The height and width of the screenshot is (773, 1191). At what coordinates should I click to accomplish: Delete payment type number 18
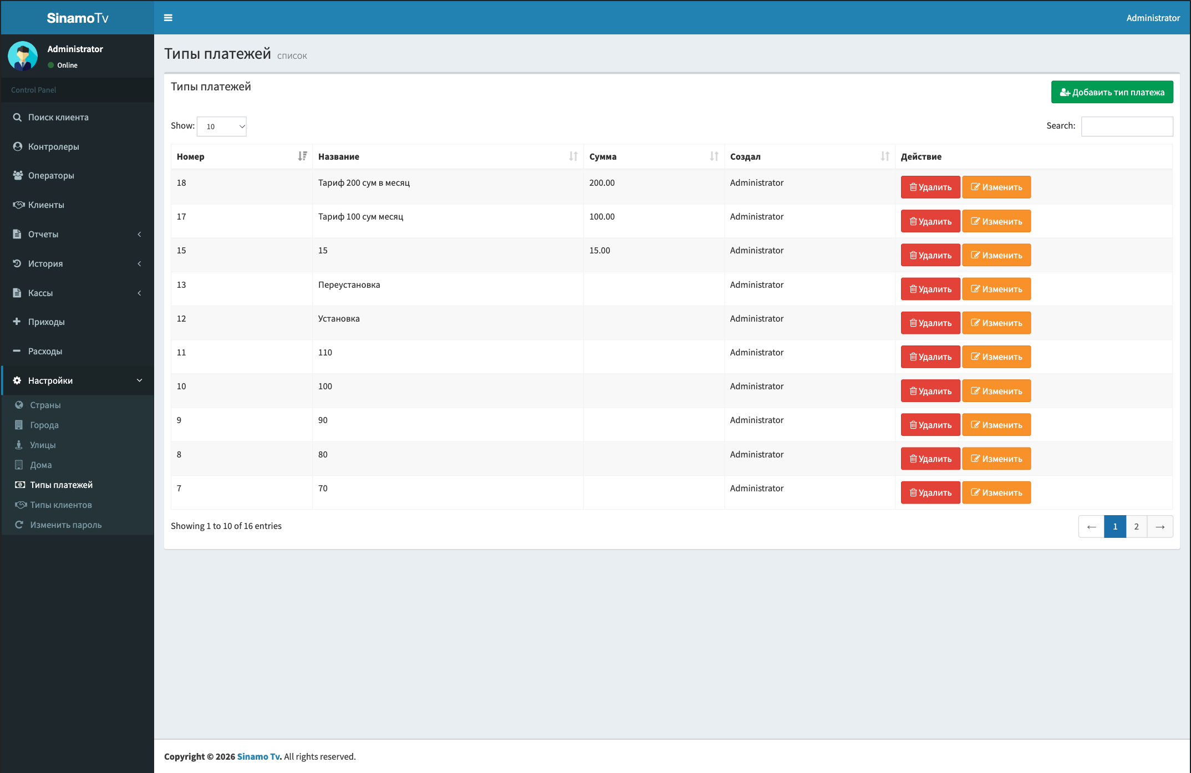(930, 187)
